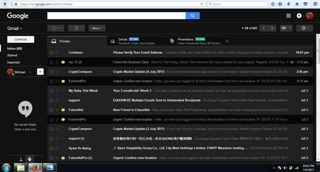Open Google notifications bell icon

click(299, 16)
